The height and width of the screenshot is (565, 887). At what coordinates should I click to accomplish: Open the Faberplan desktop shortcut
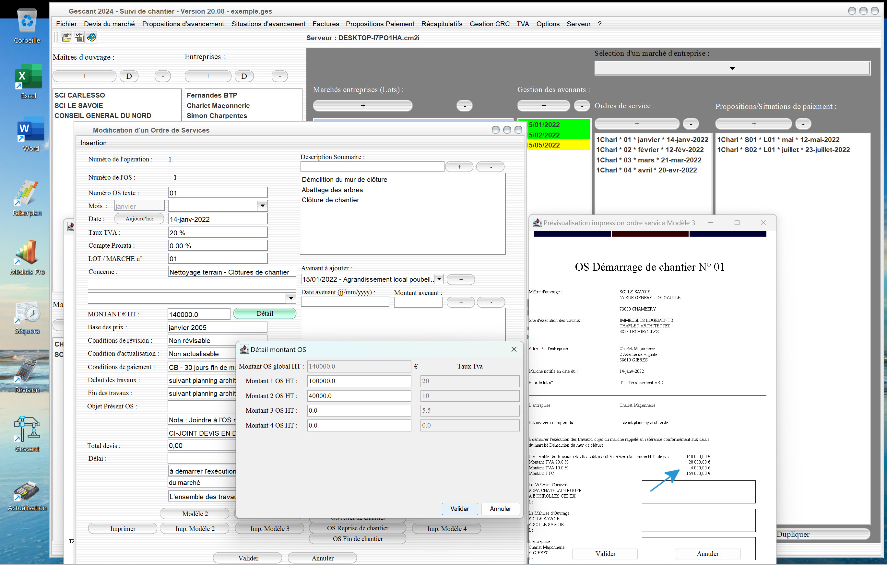coord(27,198)
